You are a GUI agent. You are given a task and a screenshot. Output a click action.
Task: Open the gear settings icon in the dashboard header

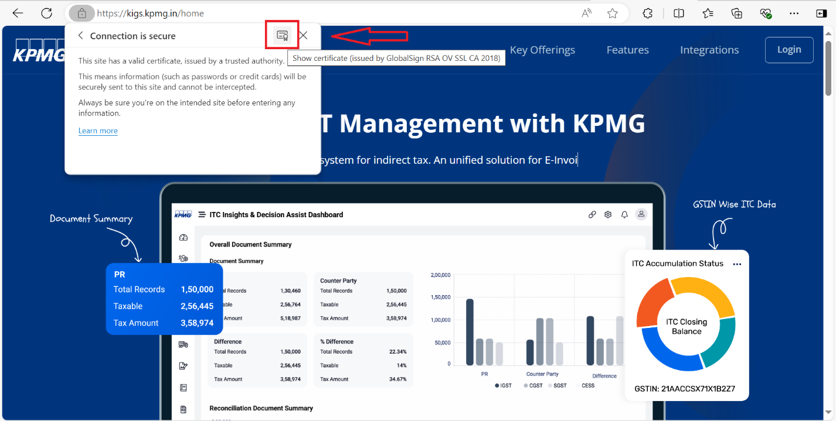pos(608,214)
